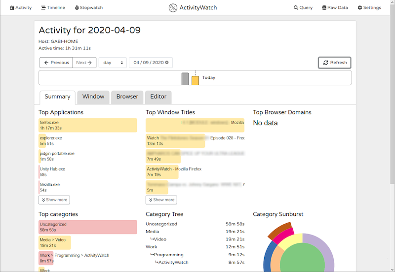Click the Active time 1h 31m 11s text
Screen dimensions: 395x272
coord(65,48)
